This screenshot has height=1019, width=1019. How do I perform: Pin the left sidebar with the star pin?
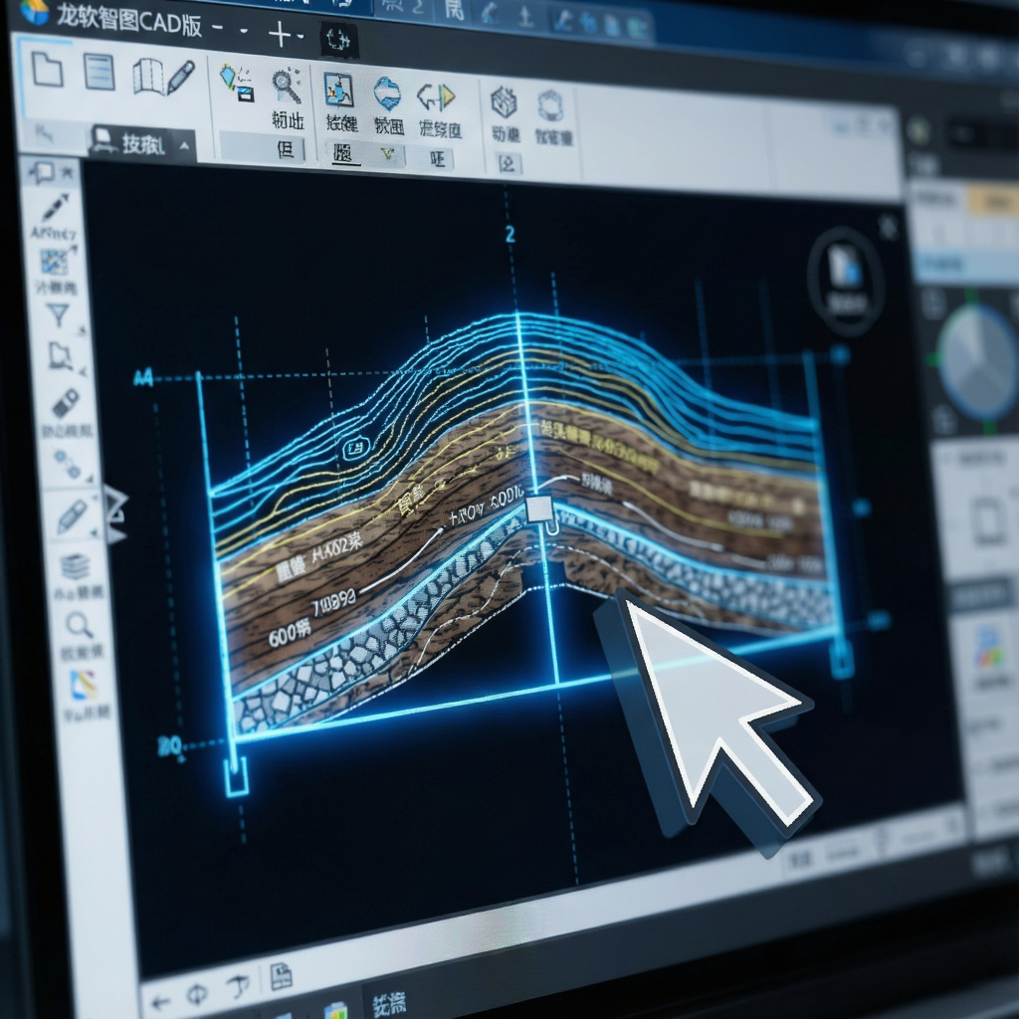(68, 172)
